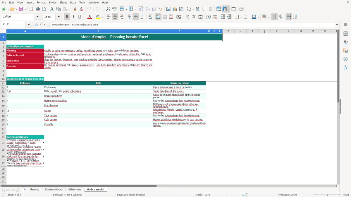Sort ascending with the A-Z icon

pyautogui.click(x=148, y=9)
